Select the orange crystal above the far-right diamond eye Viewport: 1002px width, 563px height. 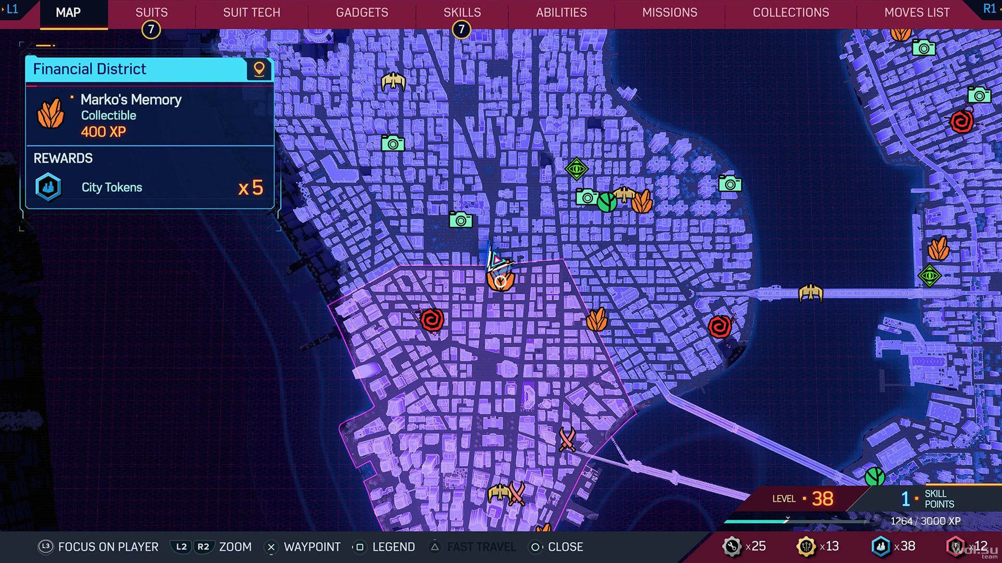pyautogui.click(x=938, y=248)
